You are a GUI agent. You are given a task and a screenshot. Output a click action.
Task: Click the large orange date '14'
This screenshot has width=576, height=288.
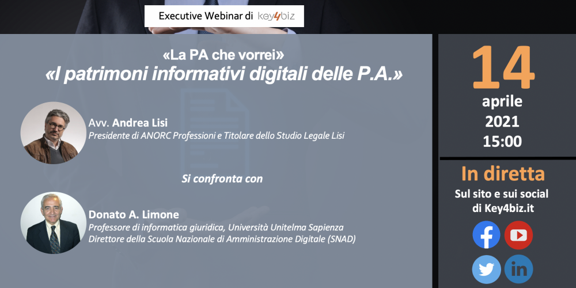click(503, 68)
